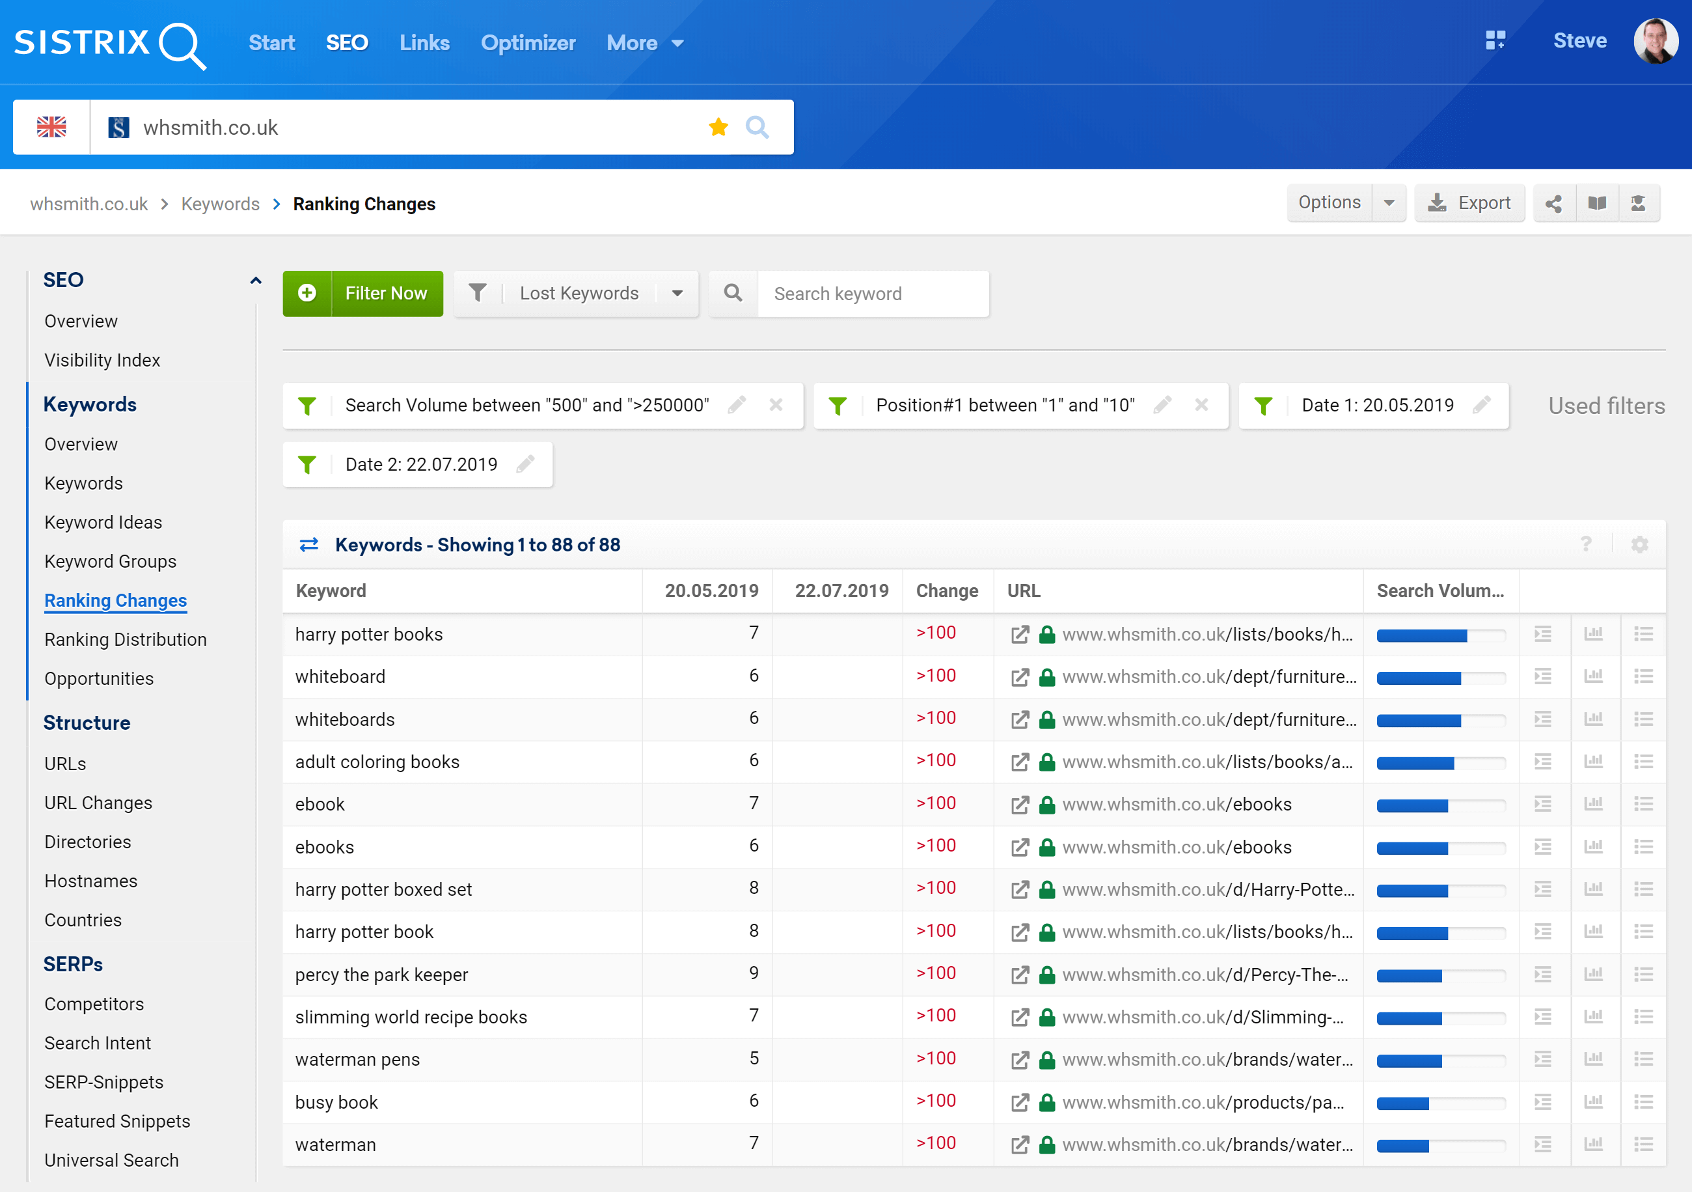Image resolution: width=1692 pixels, height=1192 pixels.
Task: Open the apps grid icon
Action: (x=1495, y=40)
